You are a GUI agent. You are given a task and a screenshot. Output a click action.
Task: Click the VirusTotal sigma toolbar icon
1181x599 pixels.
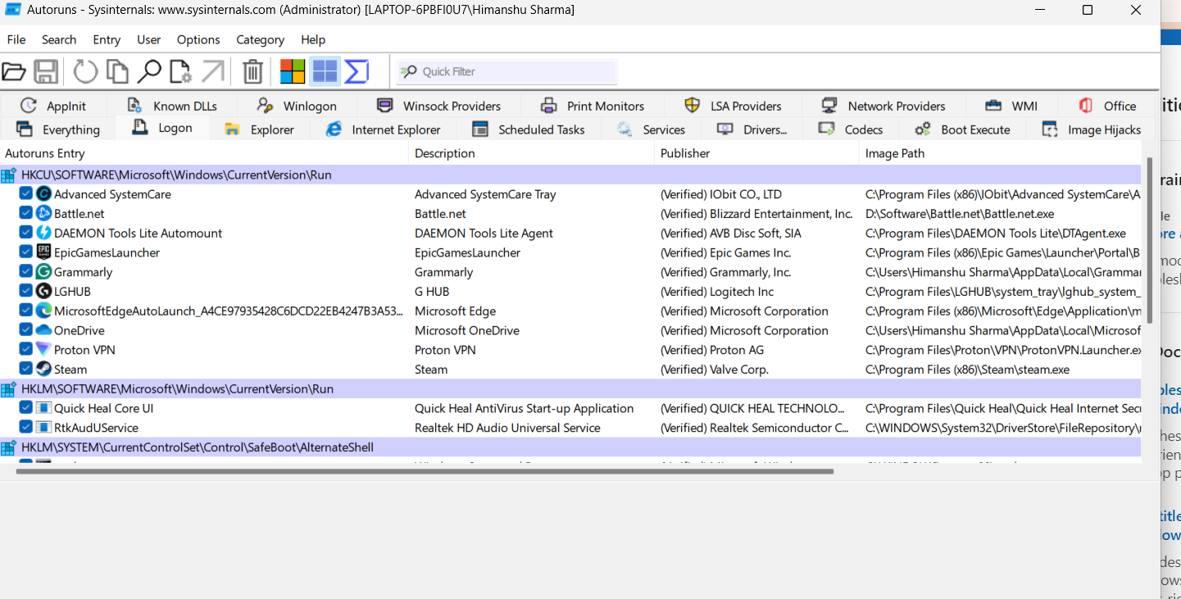click(x=357, y=71)
